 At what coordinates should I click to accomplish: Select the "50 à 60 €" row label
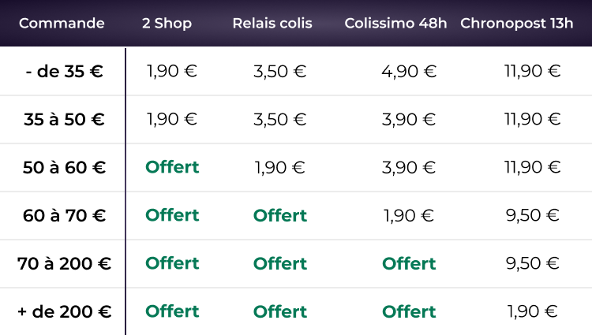point(64,168)
